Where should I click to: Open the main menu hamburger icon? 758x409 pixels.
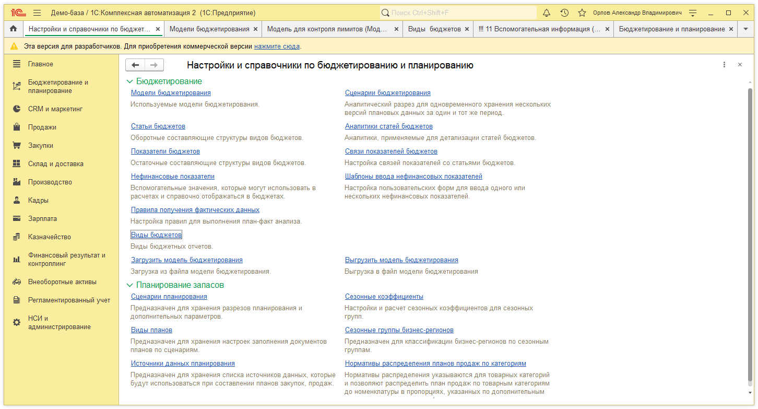[37, 13]
